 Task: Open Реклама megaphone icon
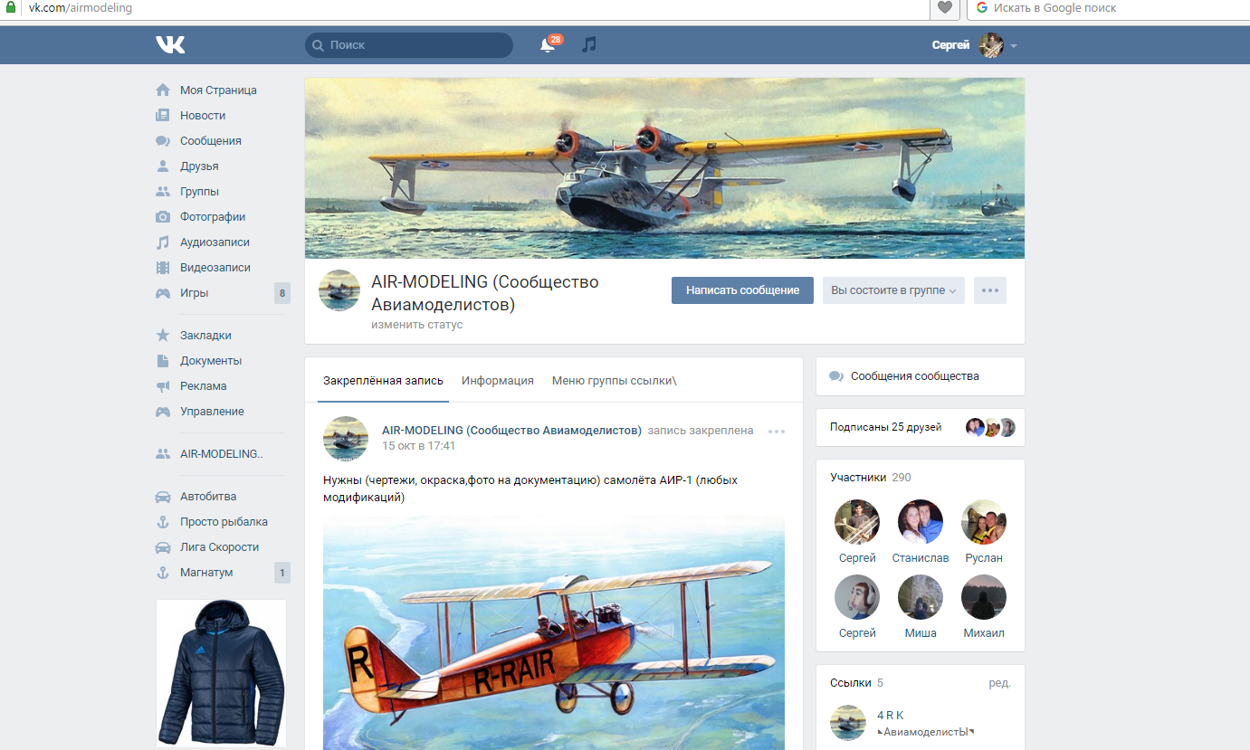163,385
